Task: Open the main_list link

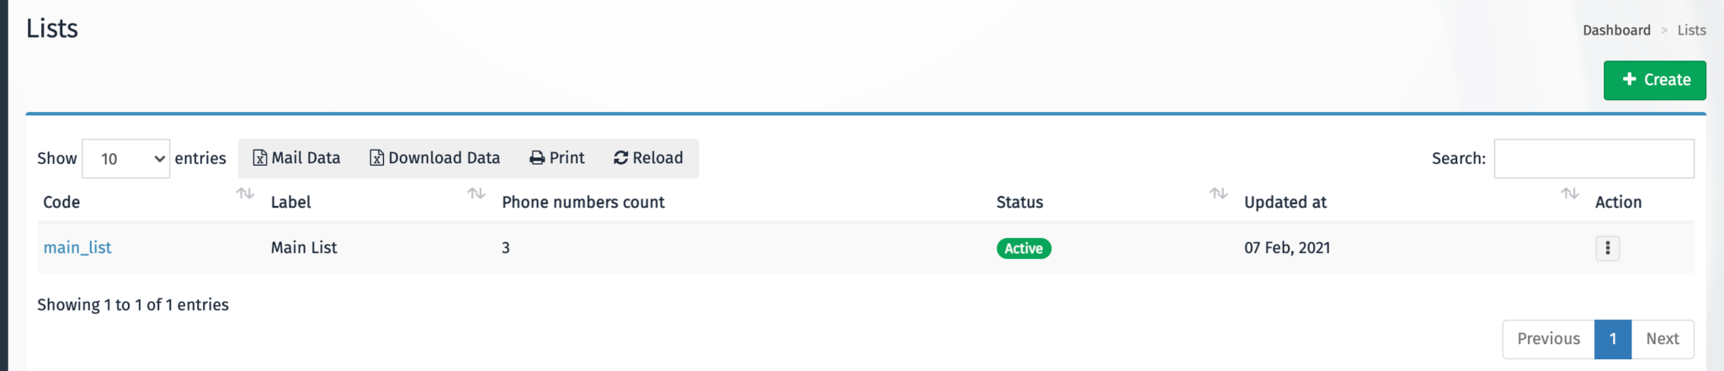Action: click(77, 248)
